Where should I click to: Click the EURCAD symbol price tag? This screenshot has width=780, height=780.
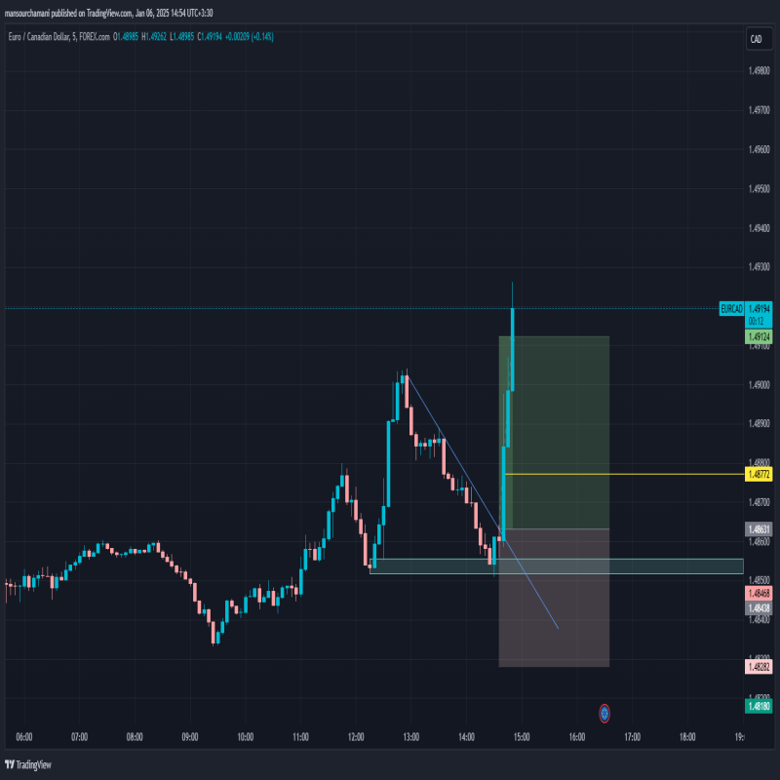(x=731, y=308)
